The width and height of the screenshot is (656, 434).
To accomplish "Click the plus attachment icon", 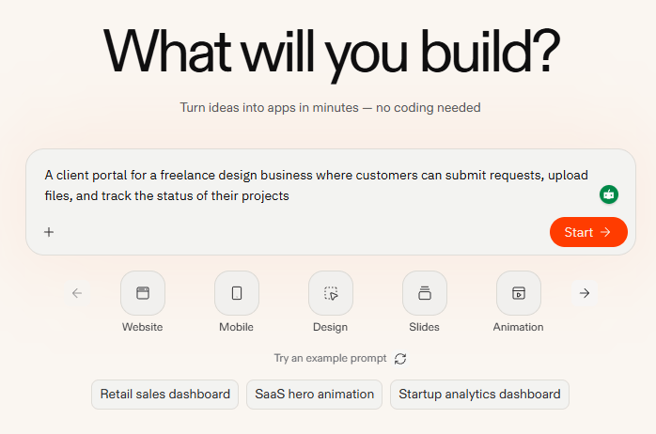I will tap(49, 232).
